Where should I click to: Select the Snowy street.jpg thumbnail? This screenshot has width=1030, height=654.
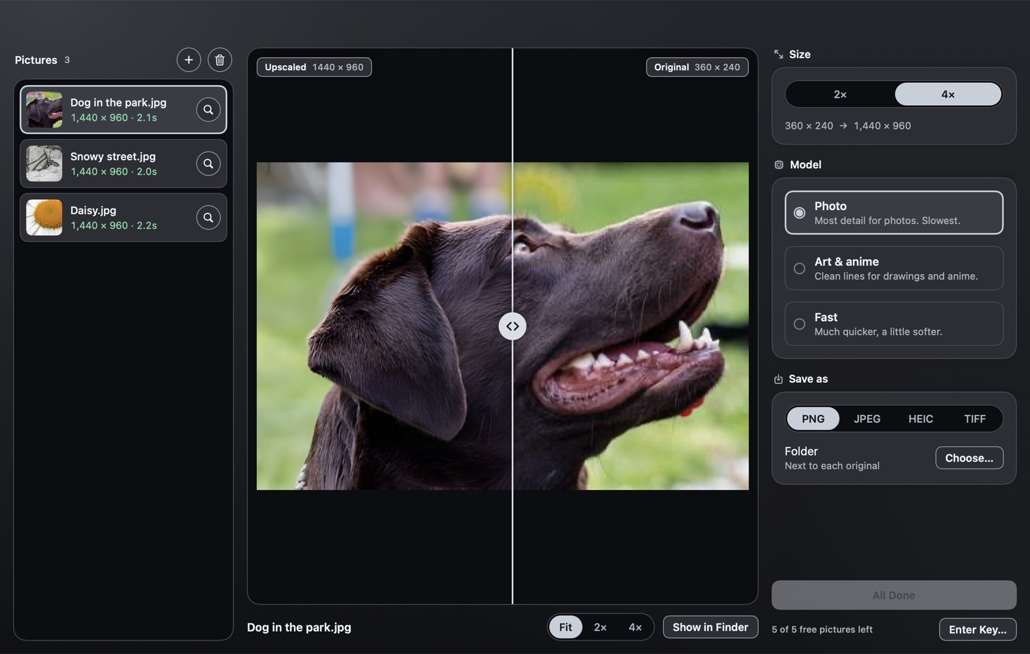coord(44,164)
